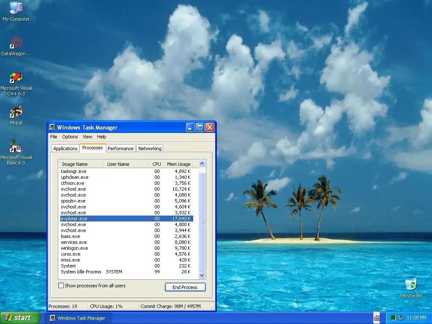Select the Processes tab

tap(92, 148)
